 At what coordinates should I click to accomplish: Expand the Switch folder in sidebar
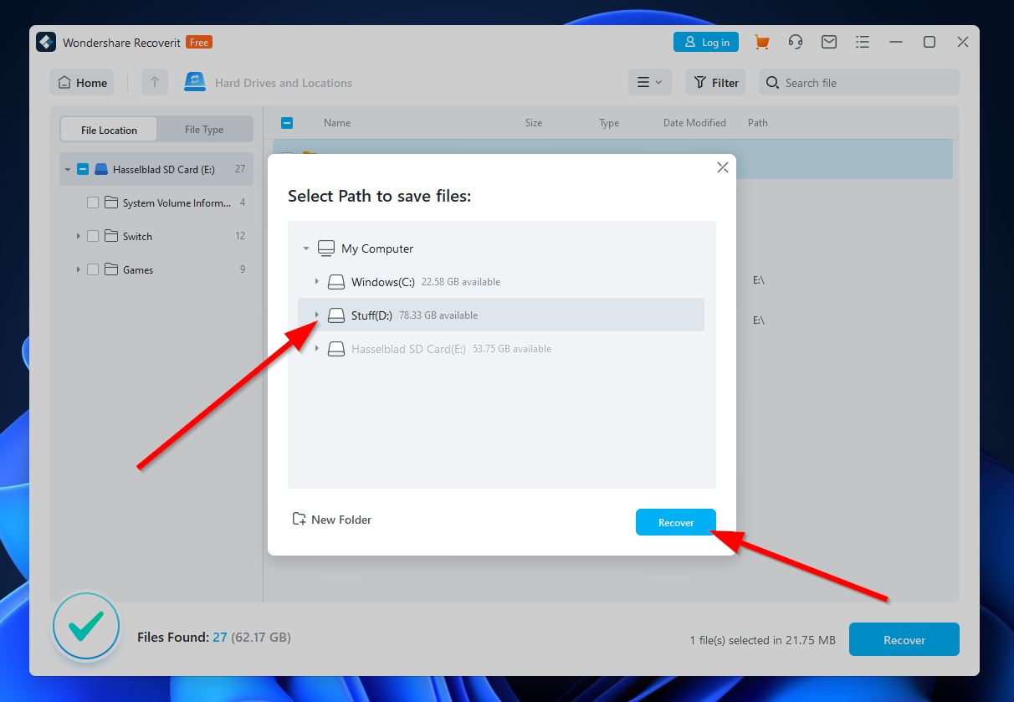coord(79,236)
